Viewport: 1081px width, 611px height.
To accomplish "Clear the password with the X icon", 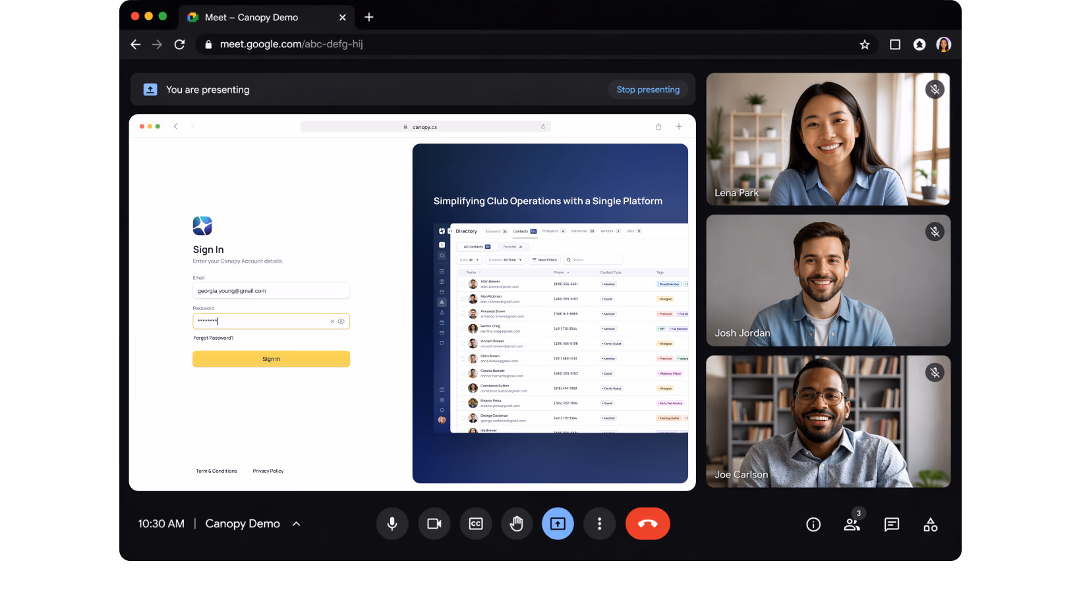I will [332, 321].
